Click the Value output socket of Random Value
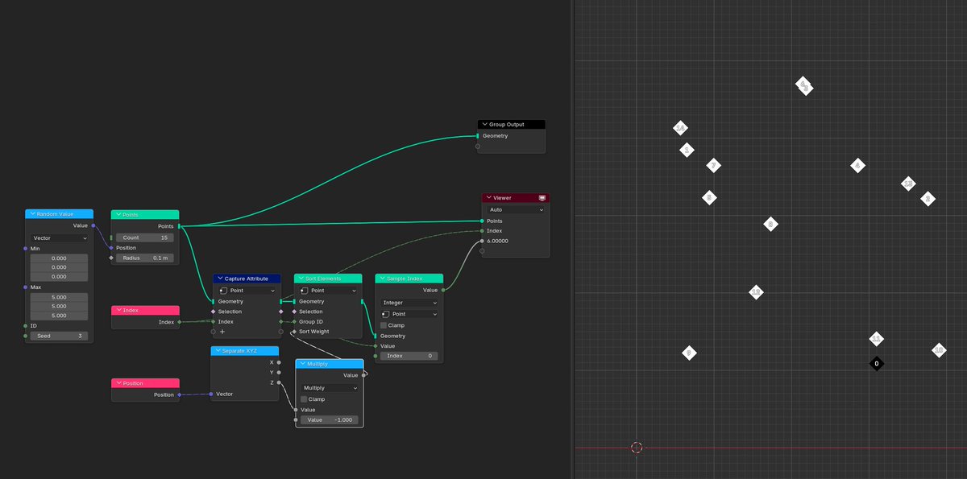 coord(93,225)
